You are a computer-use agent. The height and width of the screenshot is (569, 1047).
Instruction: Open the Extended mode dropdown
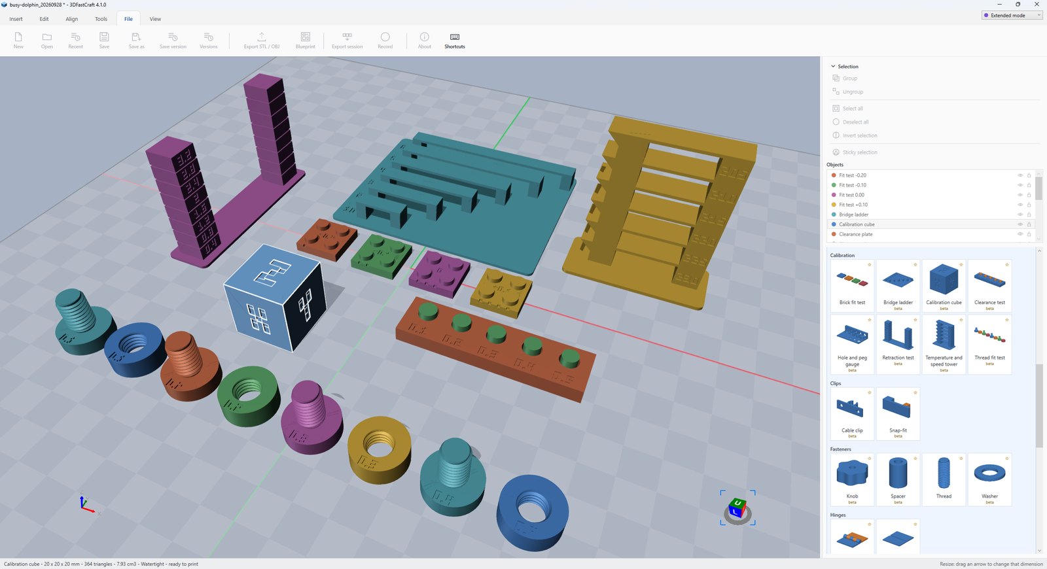tap(1012, 15)
